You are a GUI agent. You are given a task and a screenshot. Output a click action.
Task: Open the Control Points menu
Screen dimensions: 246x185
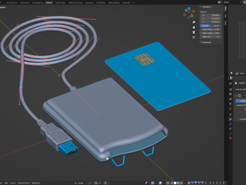pos(24,183)
